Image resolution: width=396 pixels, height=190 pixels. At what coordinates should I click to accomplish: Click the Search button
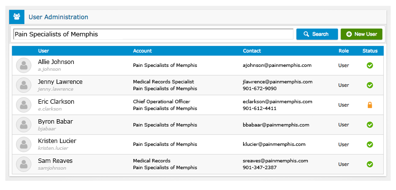pos(317,34)
